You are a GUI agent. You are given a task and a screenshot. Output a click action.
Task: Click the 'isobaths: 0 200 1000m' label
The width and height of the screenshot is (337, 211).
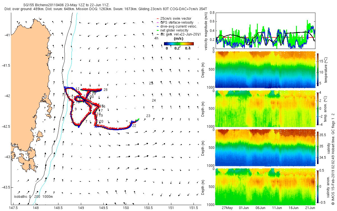pyautogui.click(x=33, y=196)
